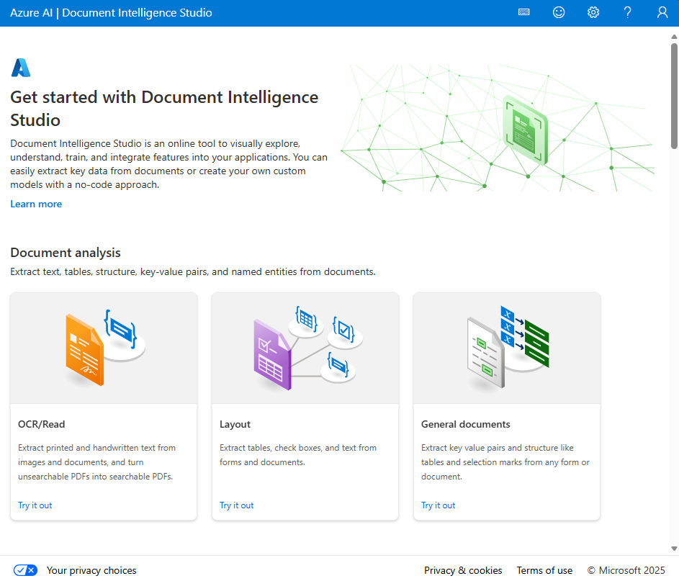This screenshot has width=679, height=581.
Task: Open help via the question mark icon
Action: pos(627,12)
